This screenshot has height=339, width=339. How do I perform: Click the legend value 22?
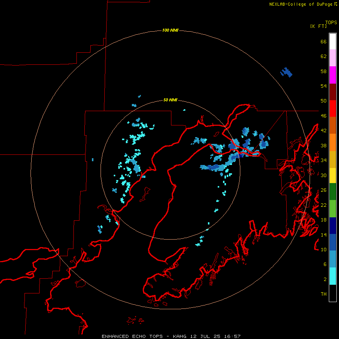tap(324, 205)
